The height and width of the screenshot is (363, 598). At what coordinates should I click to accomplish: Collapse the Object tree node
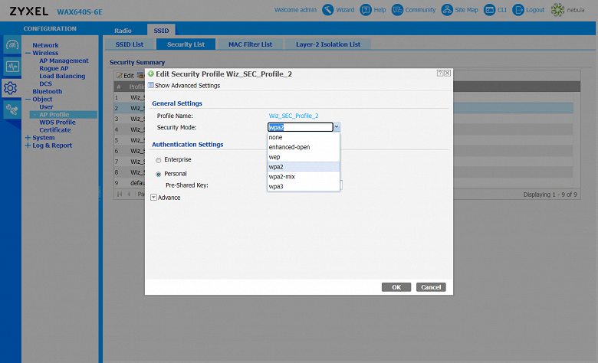tap(28, 100)
